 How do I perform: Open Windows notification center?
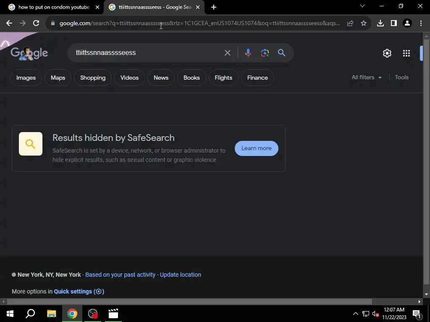click(x=417, y=314)
